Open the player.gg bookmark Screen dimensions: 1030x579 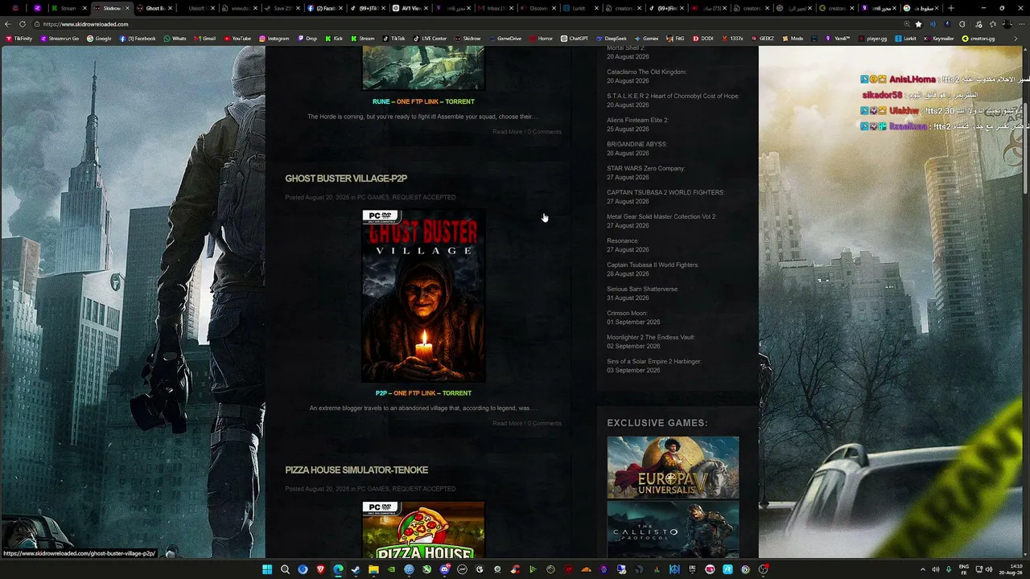[871, 39]
